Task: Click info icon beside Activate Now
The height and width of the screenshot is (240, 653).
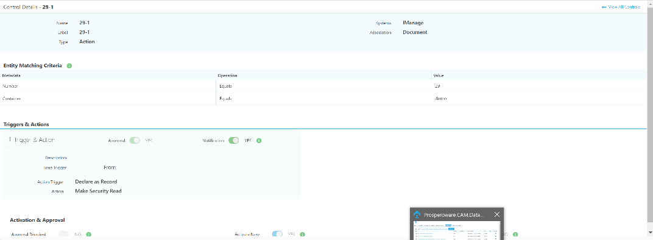Action: (x=302, y=235)
